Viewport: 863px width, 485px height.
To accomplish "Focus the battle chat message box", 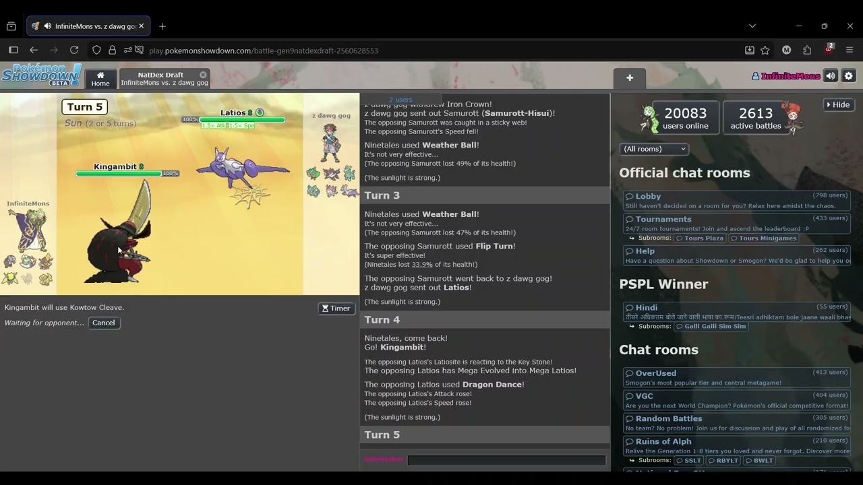I will [506, 460].
